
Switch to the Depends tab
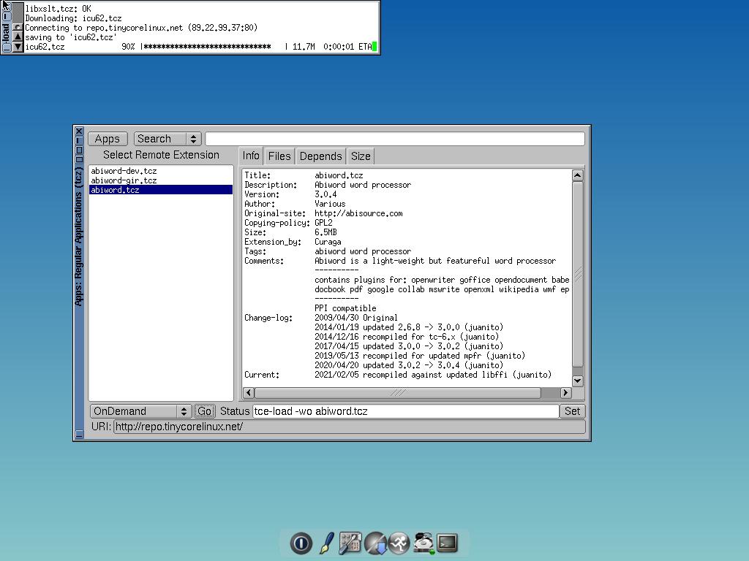click(321, 156)
